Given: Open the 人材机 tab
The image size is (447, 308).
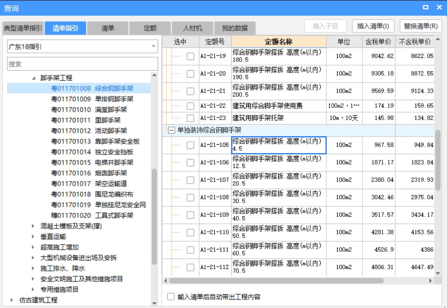Looking at the screenshot, I should point(192,27).
